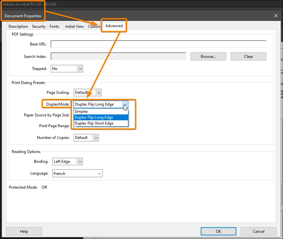Click the DuplexMode label text

click(x=58, y=104)
